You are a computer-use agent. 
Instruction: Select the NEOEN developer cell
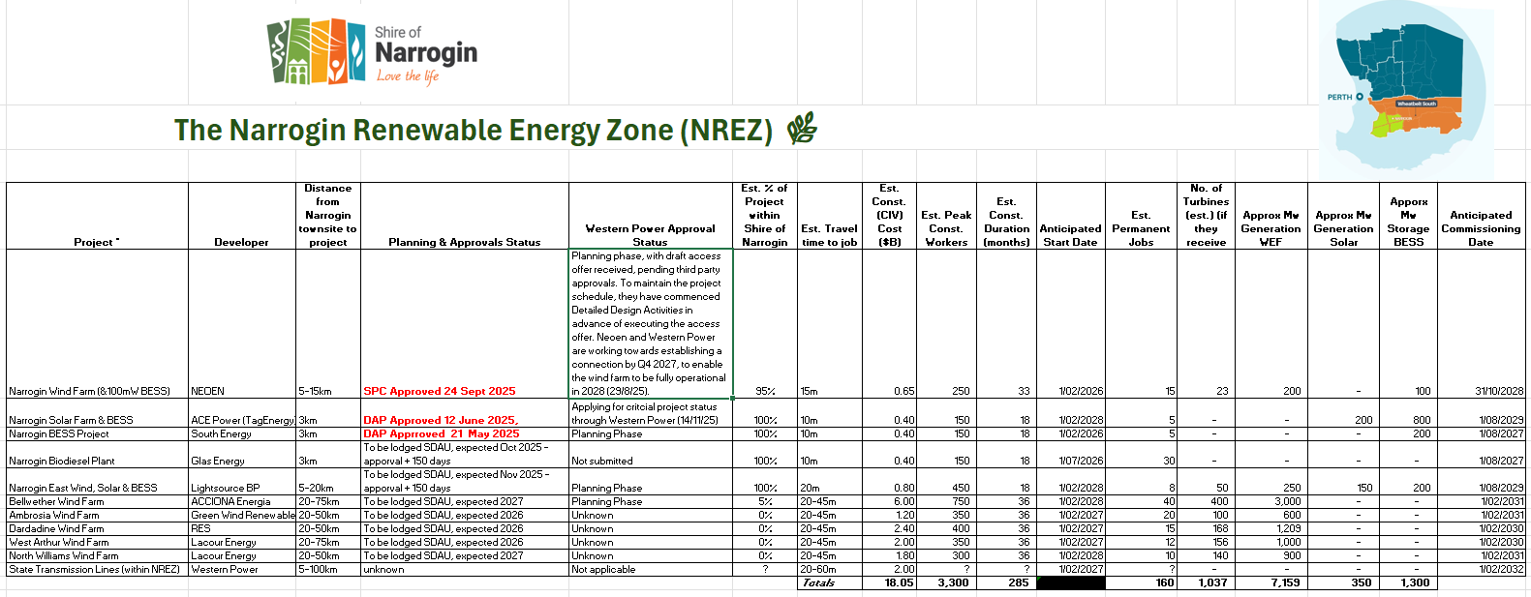(x=207, y=391)
